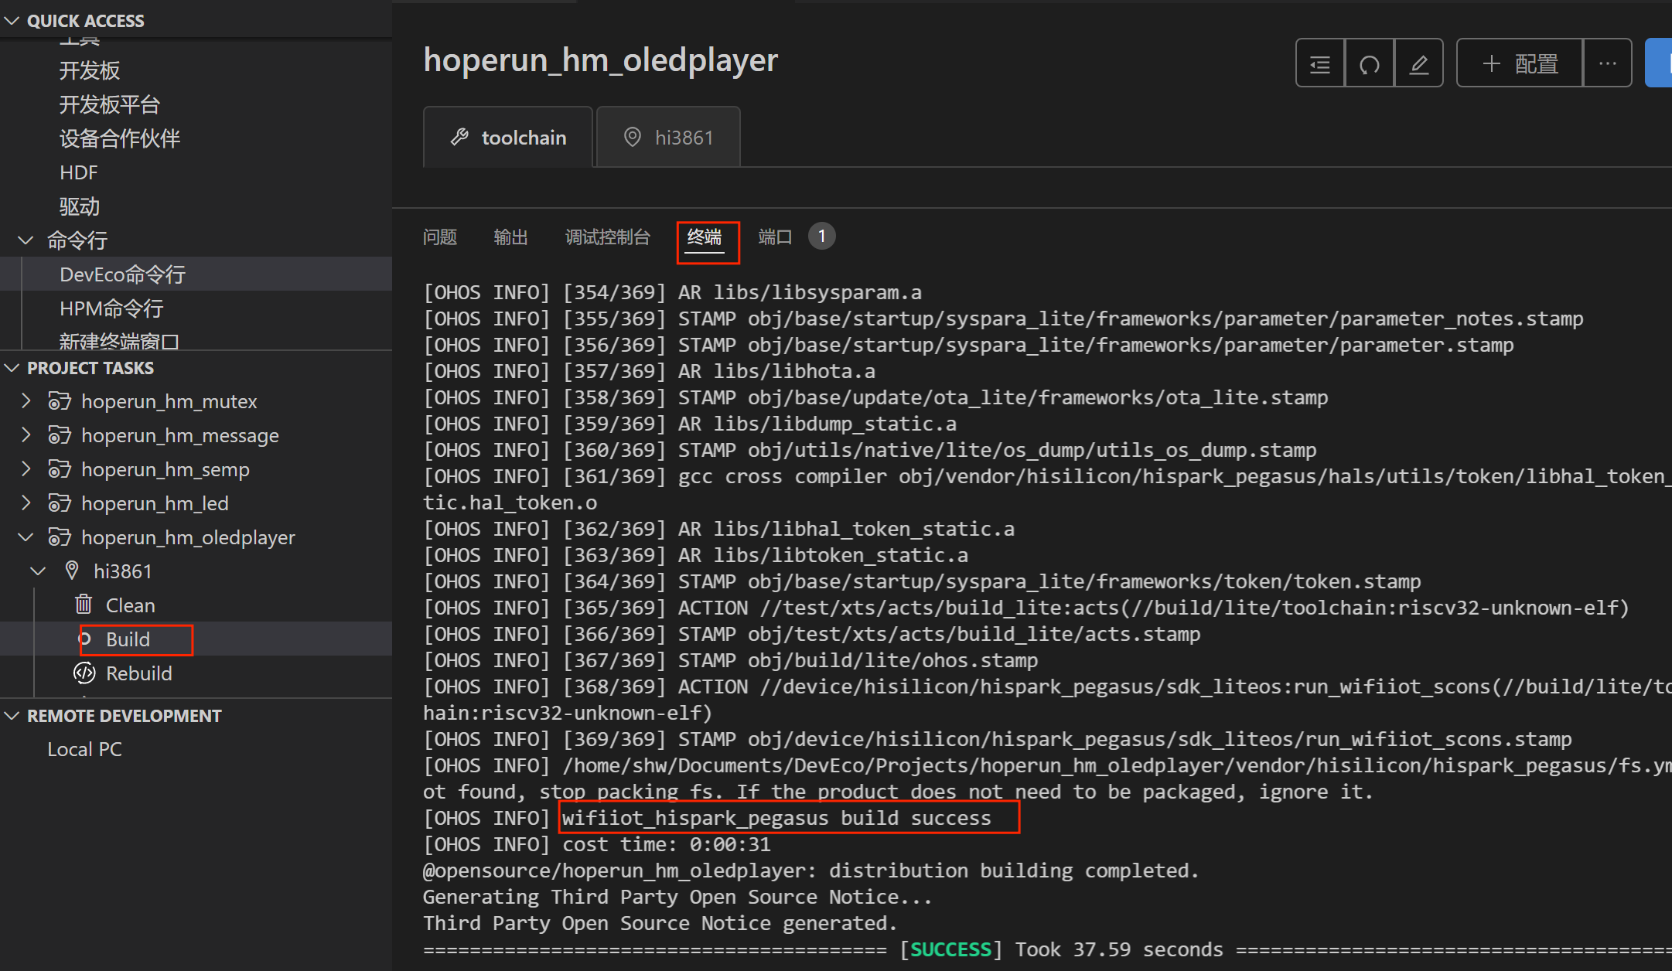Click the hoperun_hm_oledplayer project icon
The height and width of the screenshot is (971, 1672).
pyautogui.click(x=60, y=537)
